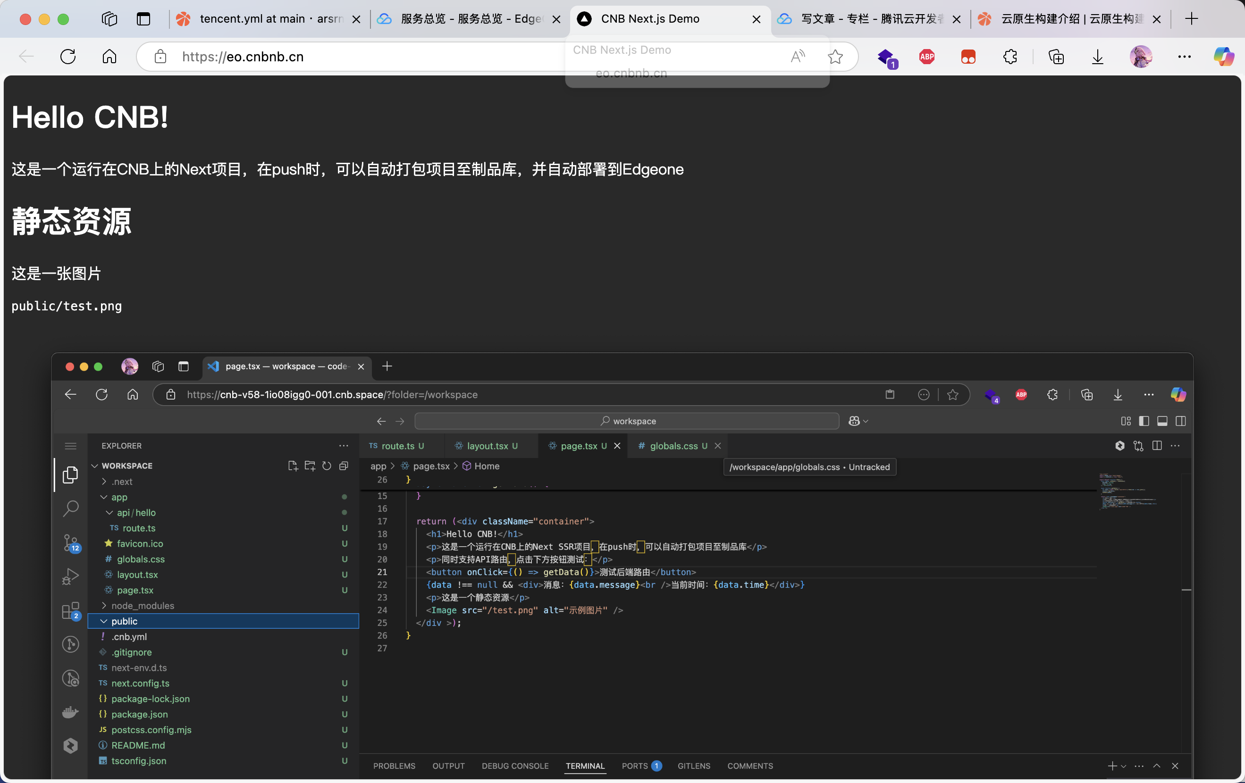Click the Read aloud icon
Viewport: 1245px width, 783px height.
[x=797, y=56]
